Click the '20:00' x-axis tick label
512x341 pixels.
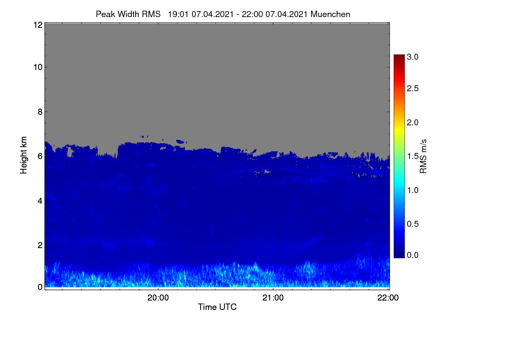coord(158,298)
